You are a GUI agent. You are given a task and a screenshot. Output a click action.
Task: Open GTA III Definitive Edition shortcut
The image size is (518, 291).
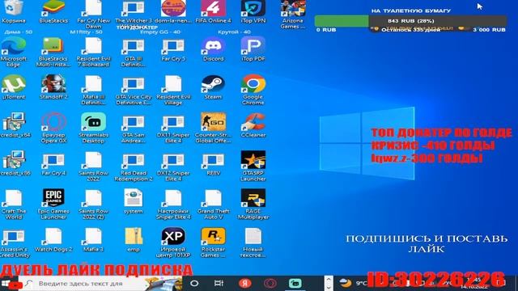[134, 52]
